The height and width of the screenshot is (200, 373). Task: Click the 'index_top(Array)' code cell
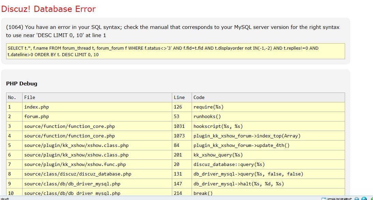[268, 136]
